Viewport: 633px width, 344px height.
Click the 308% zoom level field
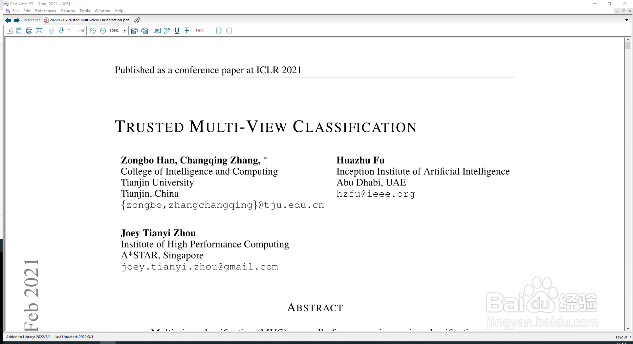click(x=115, y=31)
